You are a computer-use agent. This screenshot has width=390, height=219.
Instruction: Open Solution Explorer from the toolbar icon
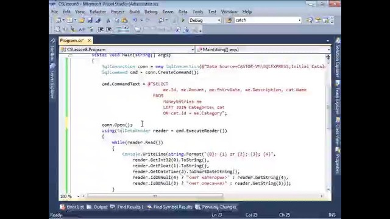pos(310,20)
